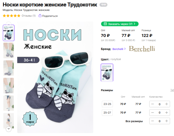This screenshot has height=136, width=174.
Task: Open the Berchelli brand link
Action: click(x=119, y=49)
